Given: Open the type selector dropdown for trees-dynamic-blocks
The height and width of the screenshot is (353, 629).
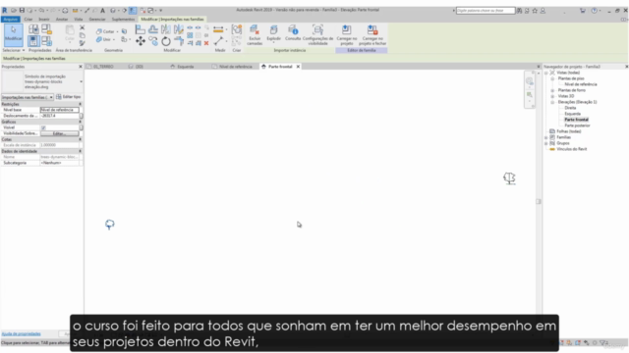Looking at the screenshot, I should (x=81, y=81).
